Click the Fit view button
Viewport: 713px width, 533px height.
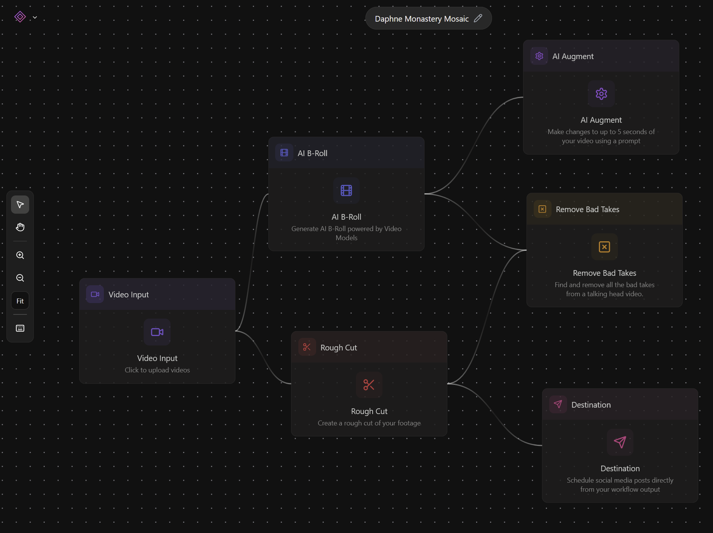pyautogui.click(x=20, y=301)
